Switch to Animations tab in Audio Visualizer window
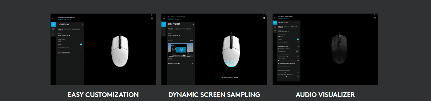Viewport: 431px width, 101px height. click(x=294, y=27)
